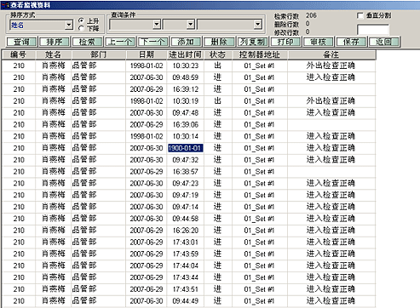Click the 查询 button
420x308 pixels.
pos(21,42)
